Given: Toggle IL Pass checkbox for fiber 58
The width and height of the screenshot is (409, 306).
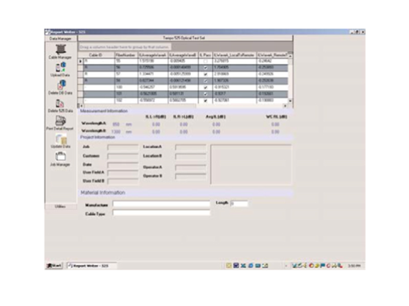Looking at the screenshot, I should [206, 81].
